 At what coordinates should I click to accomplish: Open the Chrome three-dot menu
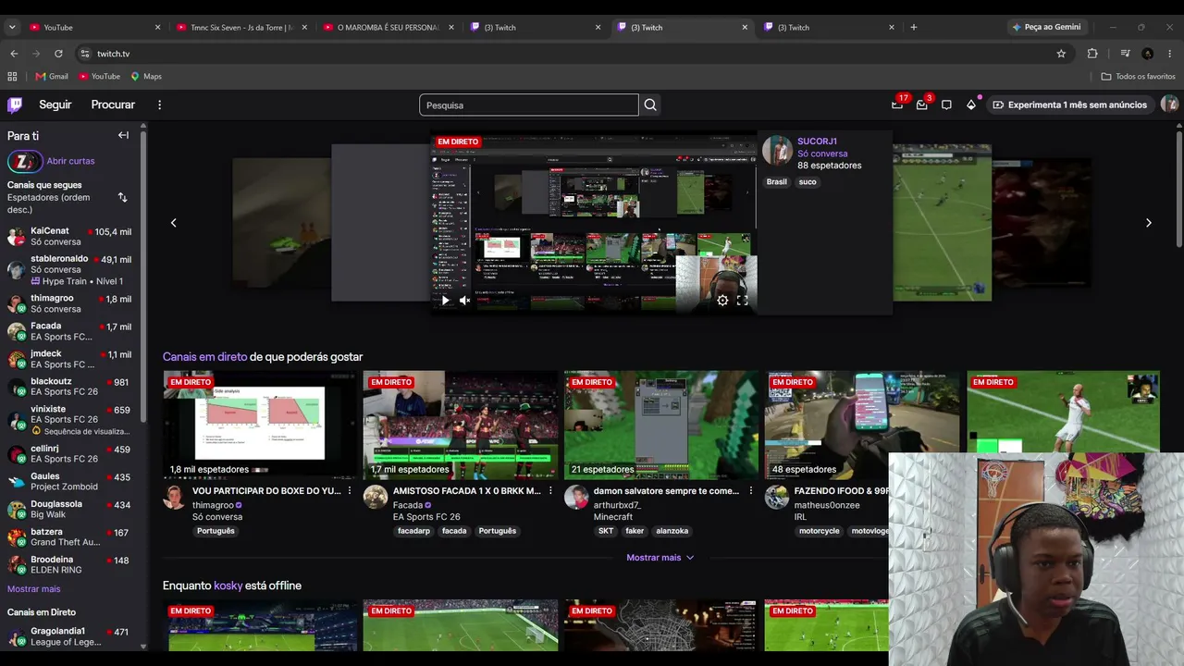click(x=1170, y=54)
